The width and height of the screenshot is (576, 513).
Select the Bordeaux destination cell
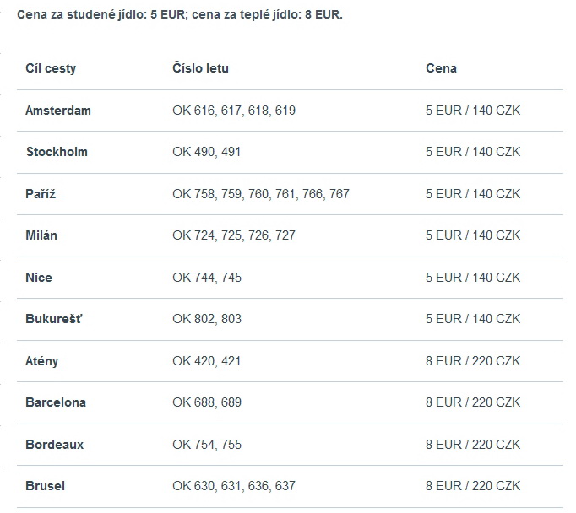(54, 445)
